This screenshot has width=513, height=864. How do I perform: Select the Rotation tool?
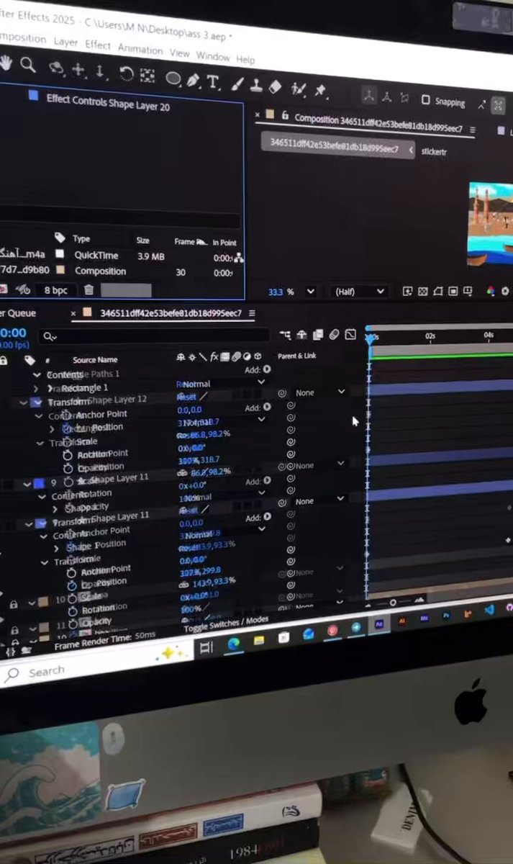coord(127,73)
